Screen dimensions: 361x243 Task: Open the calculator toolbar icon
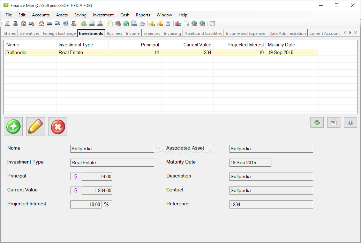(168, 23)
